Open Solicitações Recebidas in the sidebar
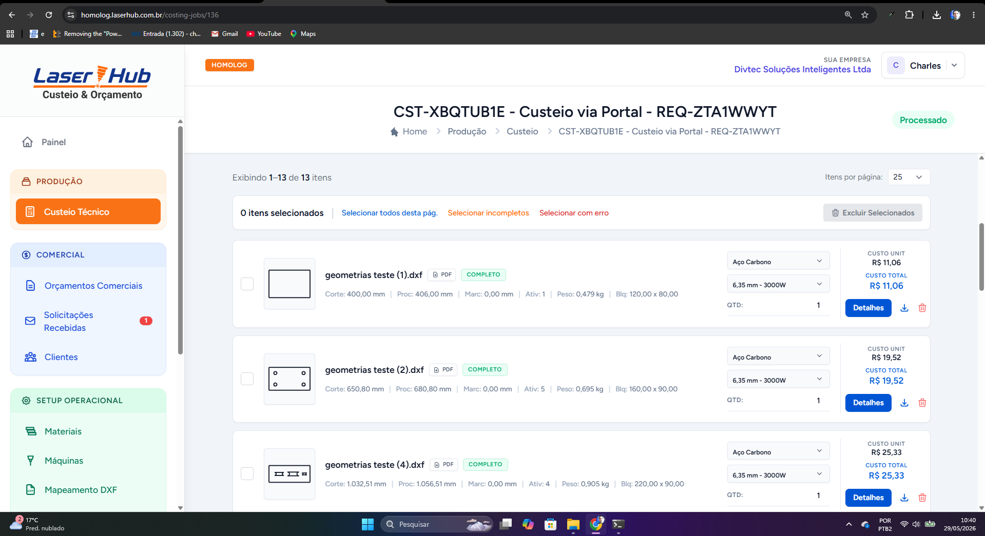 88,321
